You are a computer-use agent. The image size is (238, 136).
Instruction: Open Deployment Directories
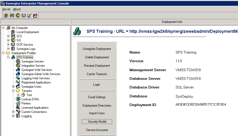click(97, 106)
